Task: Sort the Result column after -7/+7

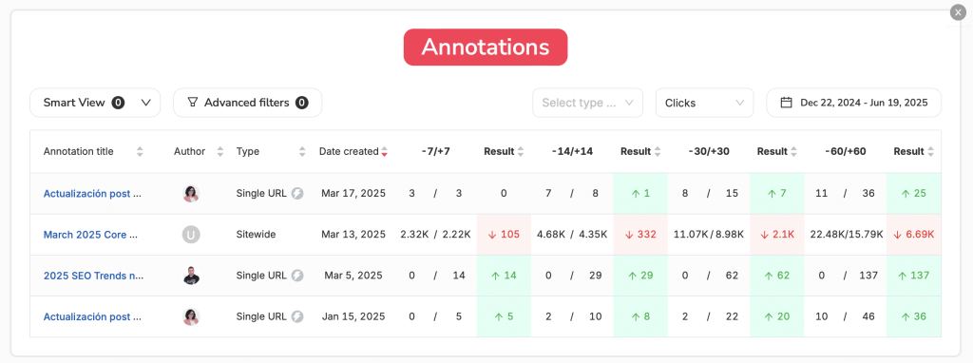Action: tap(521, 151)
